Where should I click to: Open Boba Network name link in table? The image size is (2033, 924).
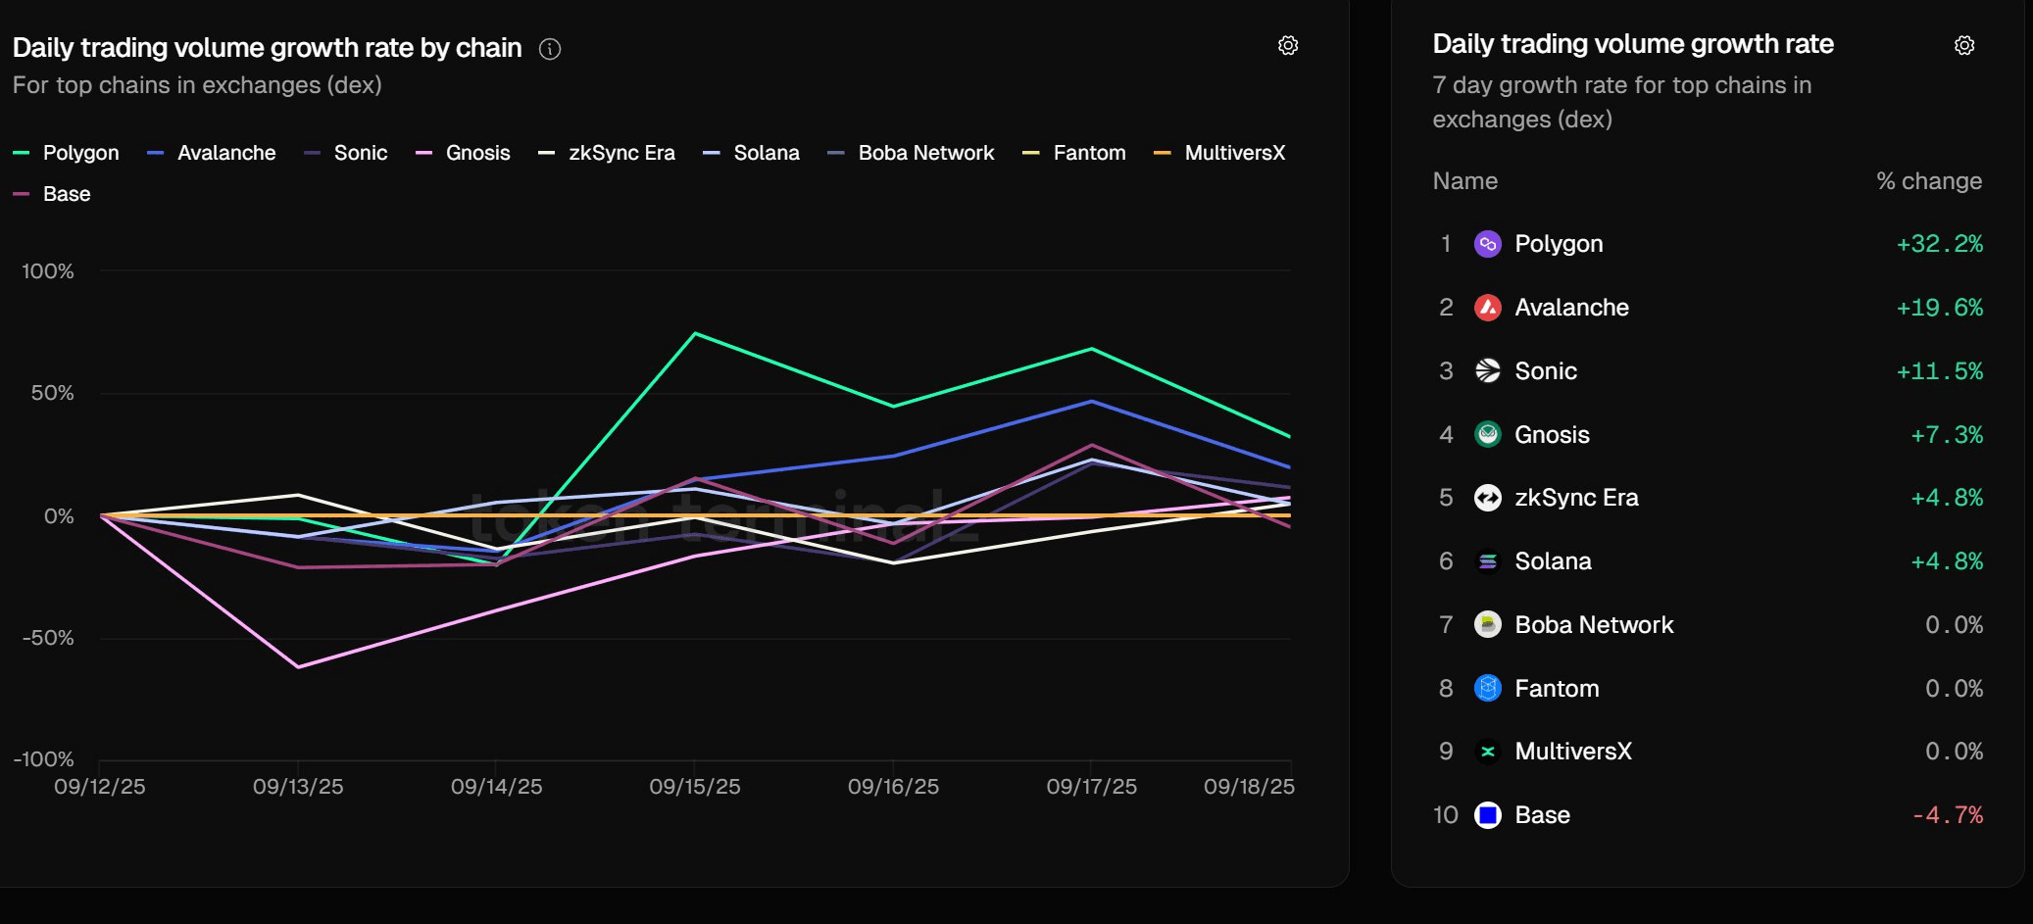pyautogui.click(x=1594, y=625)
